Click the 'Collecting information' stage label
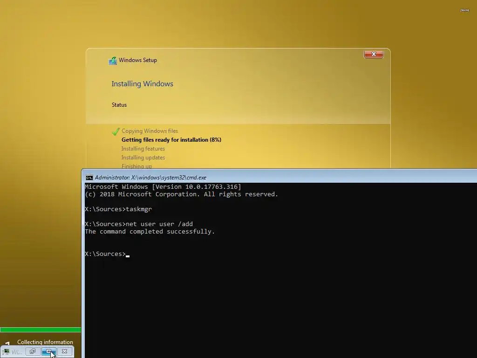 click(45, 342)
